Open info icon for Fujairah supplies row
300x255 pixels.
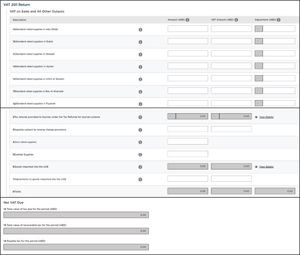click(x=140, y=104)
